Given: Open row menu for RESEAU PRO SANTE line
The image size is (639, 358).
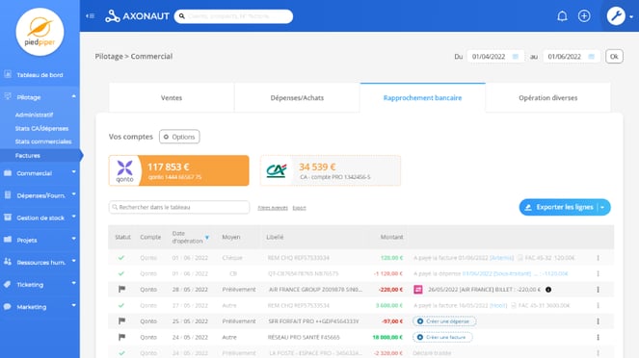Looking at the screenshot, I should coord(598,337).
